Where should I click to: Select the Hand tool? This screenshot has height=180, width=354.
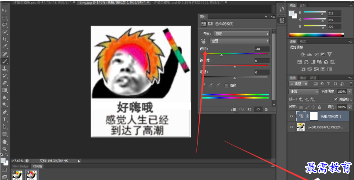tap(4, 142)
